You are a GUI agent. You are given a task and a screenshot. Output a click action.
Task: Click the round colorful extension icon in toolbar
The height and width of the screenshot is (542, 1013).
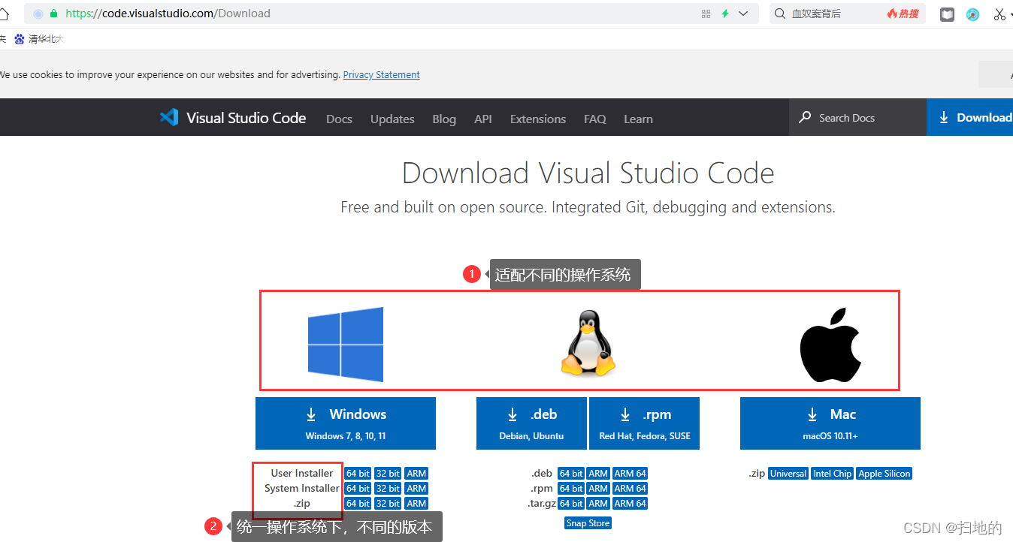point(973,14)
